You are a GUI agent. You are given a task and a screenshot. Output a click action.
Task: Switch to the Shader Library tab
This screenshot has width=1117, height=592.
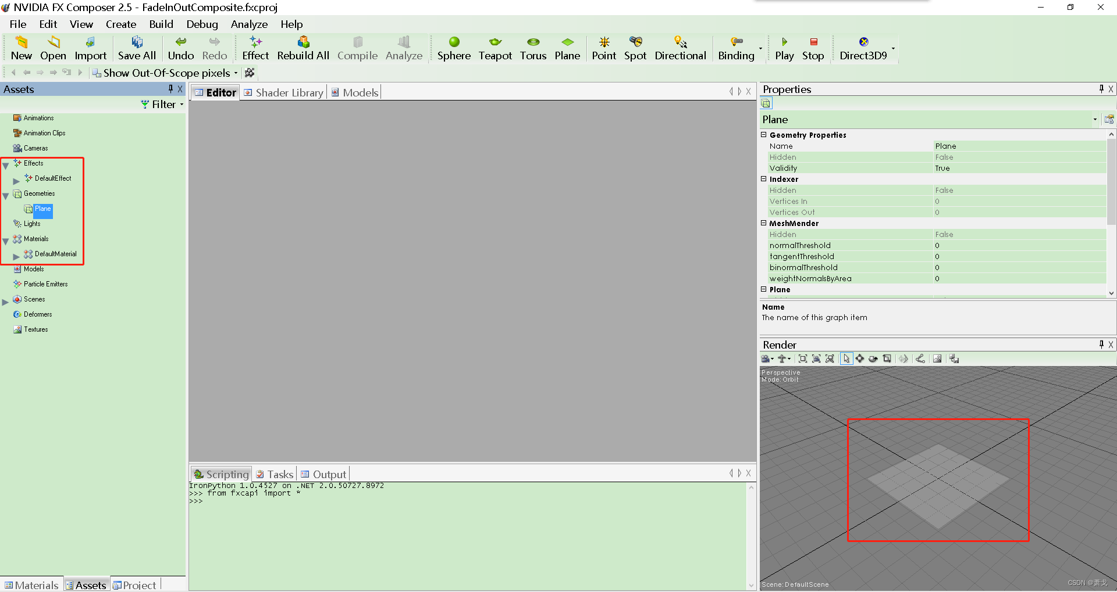289,92
